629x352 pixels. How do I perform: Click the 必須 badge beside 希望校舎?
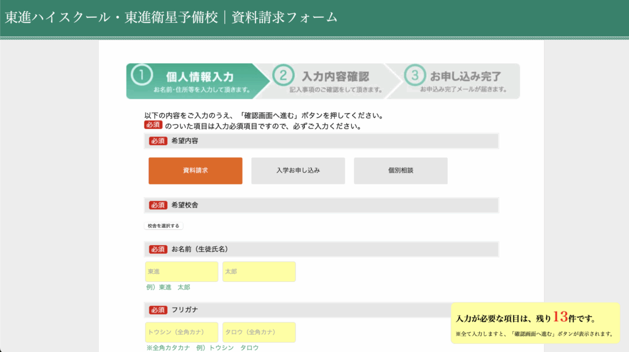158,205
